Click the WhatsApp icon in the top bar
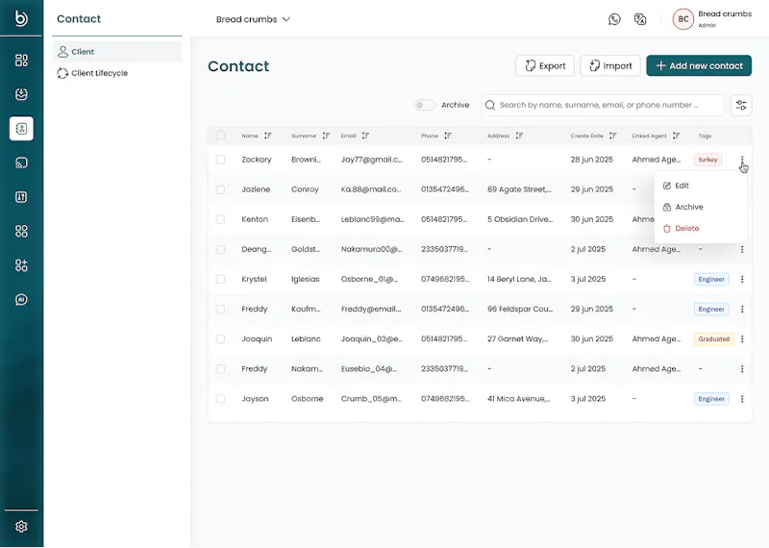 (x=614, y=19)
